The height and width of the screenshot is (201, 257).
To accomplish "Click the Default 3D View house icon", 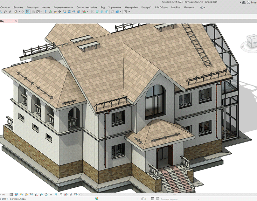I will click(x=16, y=12).
